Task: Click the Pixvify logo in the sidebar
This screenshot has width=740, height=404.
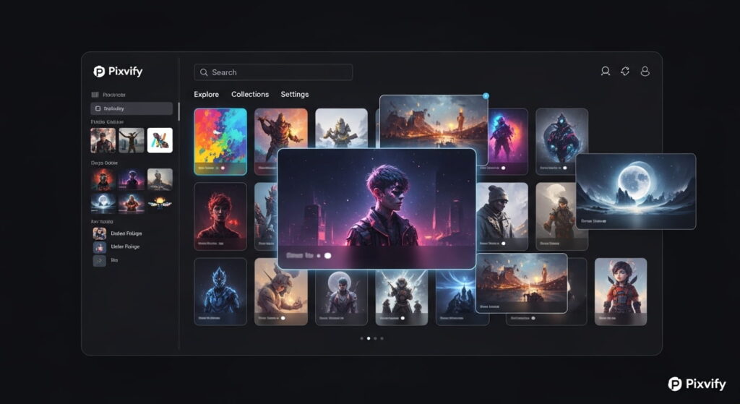Action: pyautogui.click(x=118, y=72)
